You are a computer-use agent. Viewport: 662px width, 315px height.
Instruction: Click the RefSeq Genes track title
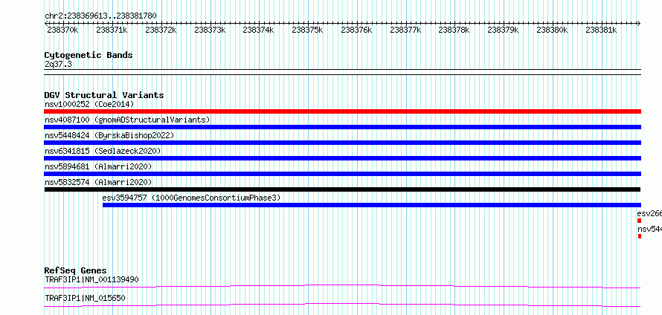76,270
